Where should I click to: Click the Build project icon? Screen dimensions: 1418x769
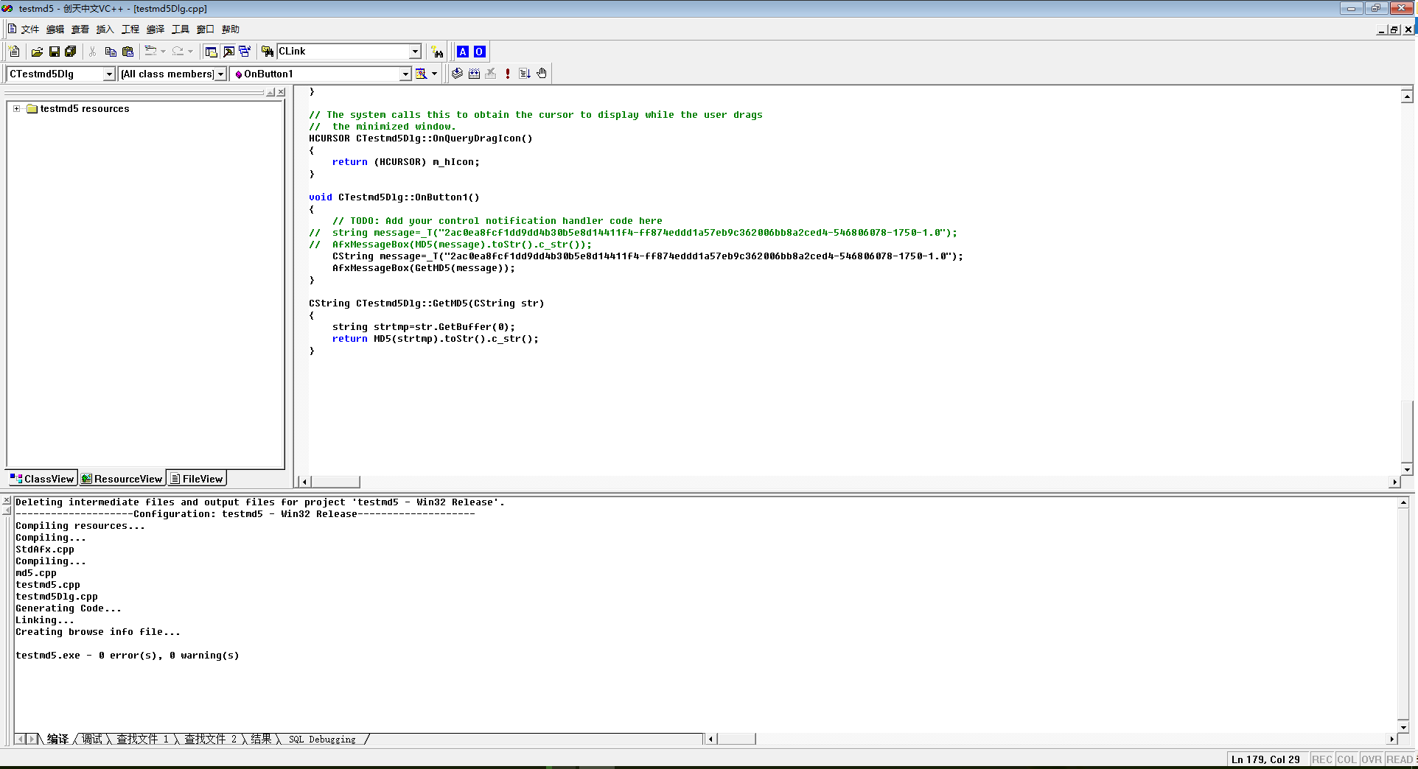474,74
